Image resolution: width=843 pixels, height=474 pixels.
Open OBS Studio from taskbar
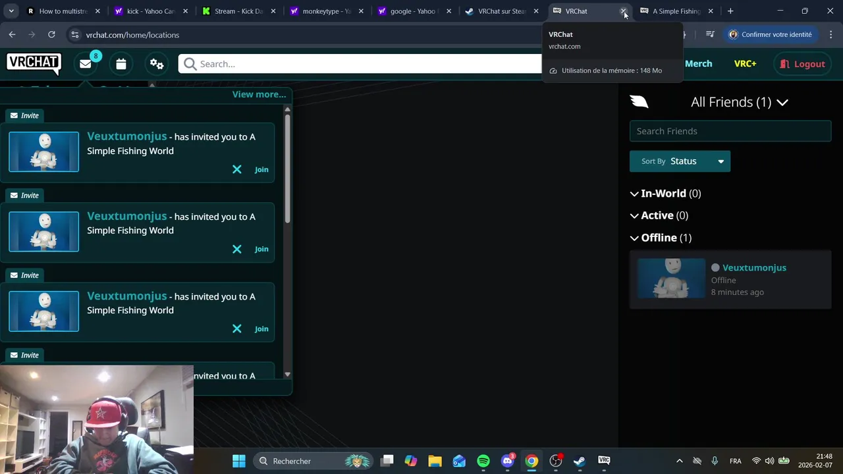click(x=556, y=461)
